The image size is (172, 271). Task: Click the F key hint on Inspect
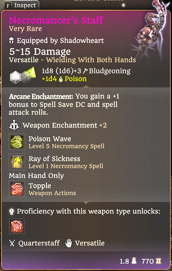pos(8,6)
